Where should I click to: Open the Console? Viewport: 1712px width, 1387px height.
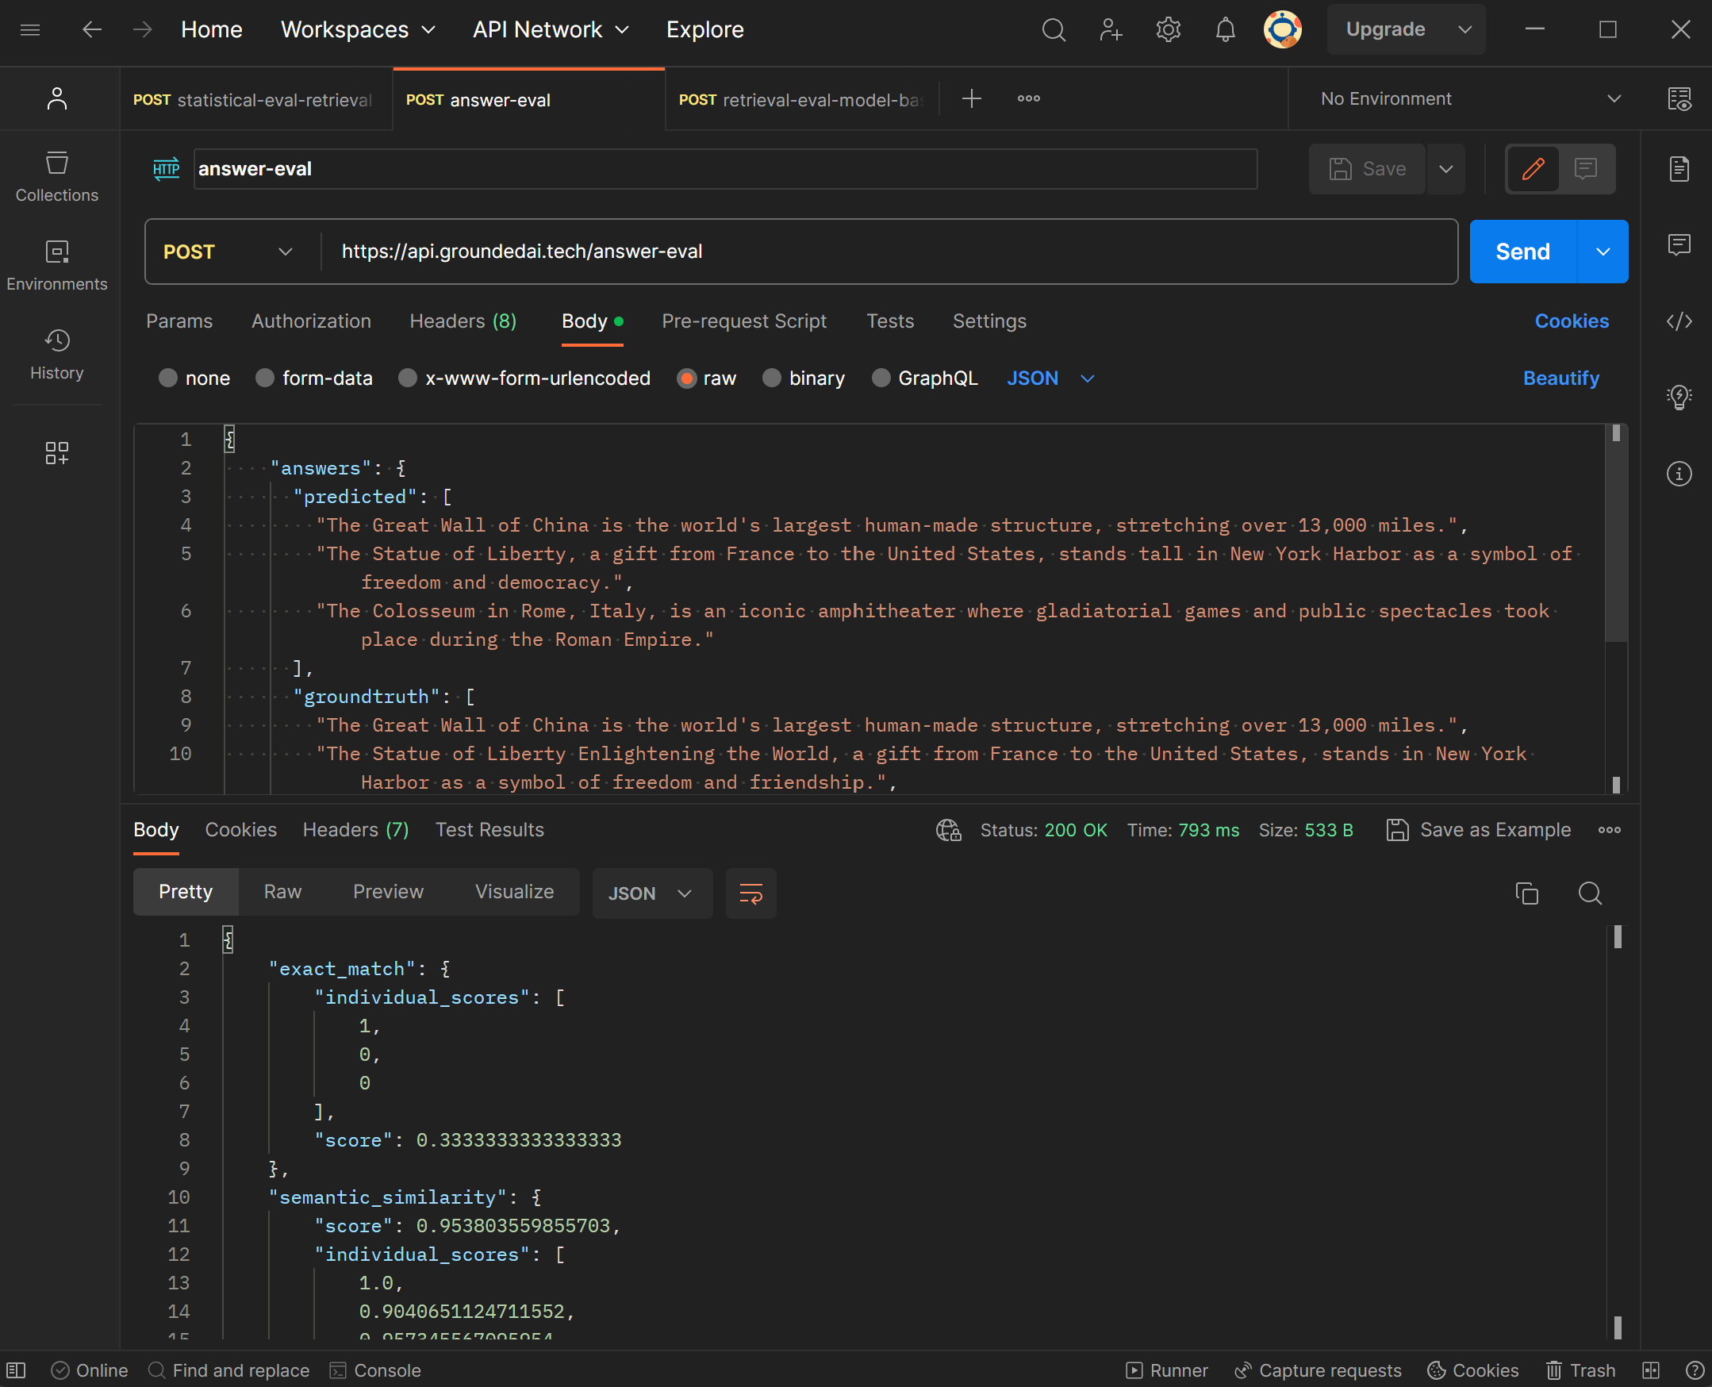tap(375, 1370)
